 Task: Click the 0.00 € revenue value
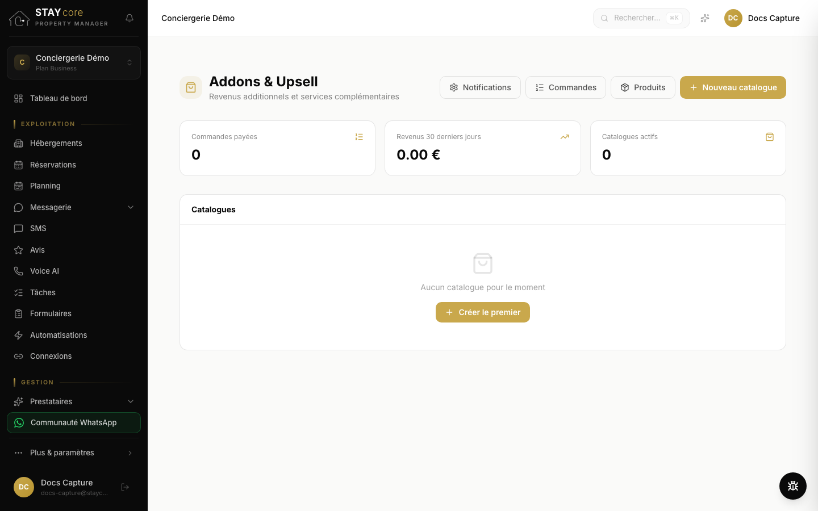(x=419, y=154)
